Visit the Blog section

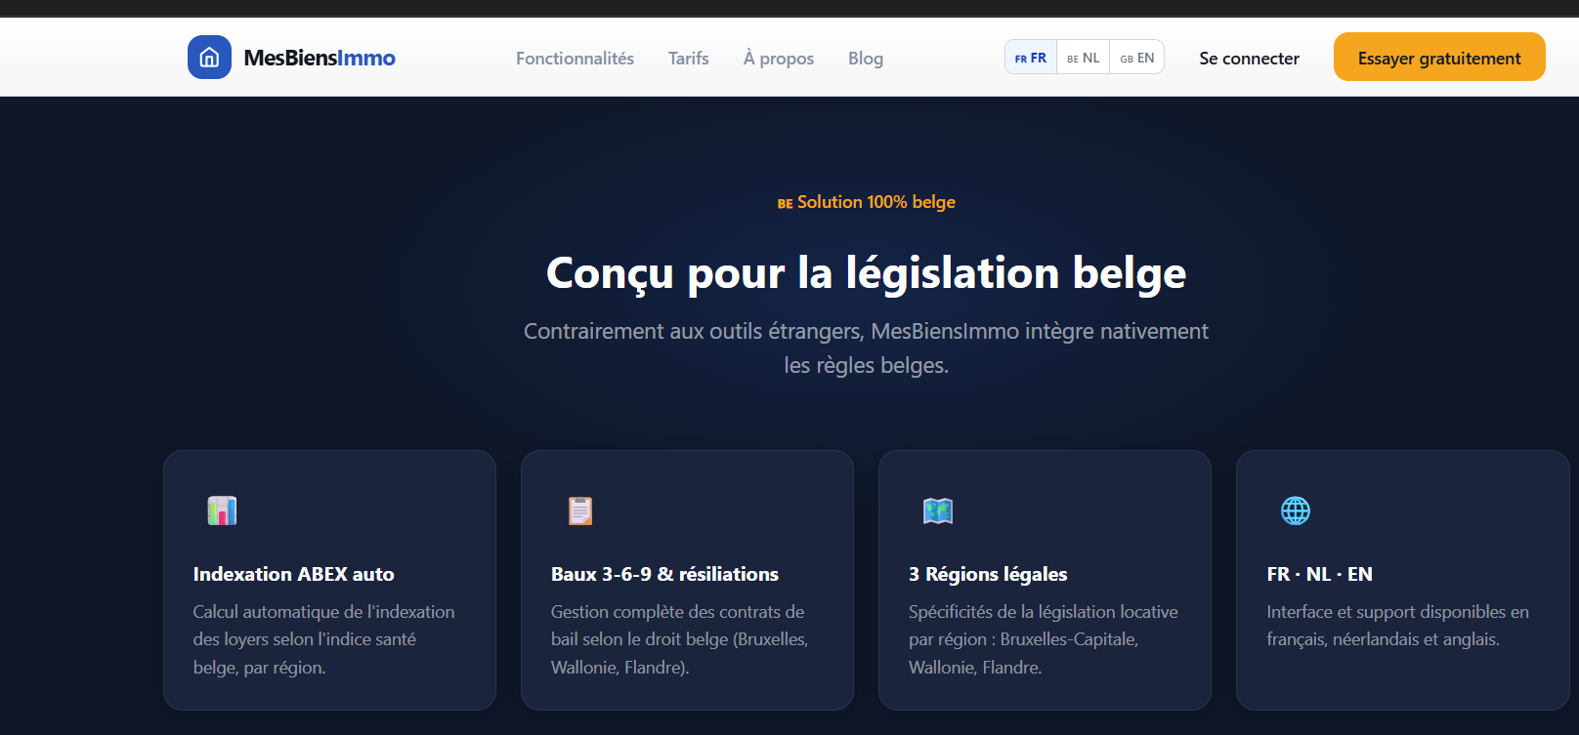(x=866, y=59)
